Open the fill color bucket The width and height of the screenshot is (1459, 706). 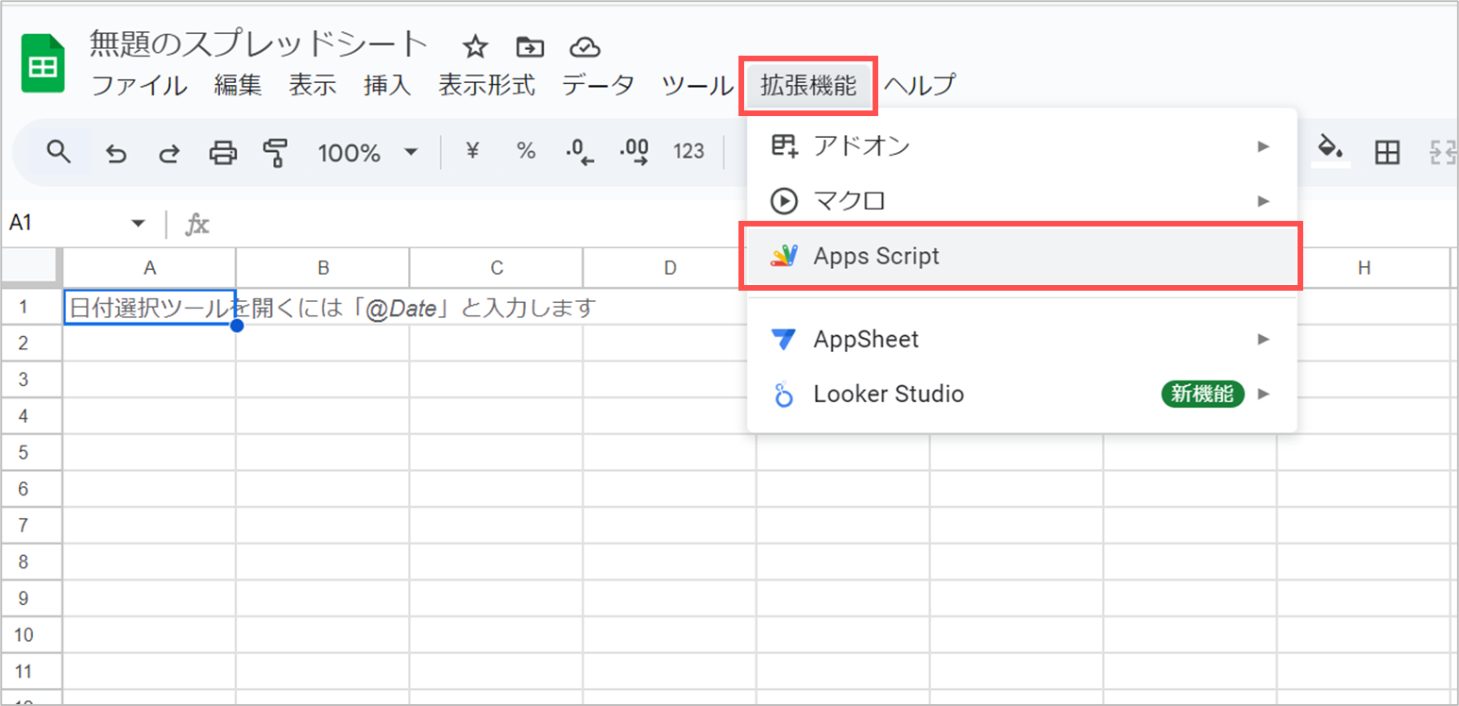(x=1331, y=151)
